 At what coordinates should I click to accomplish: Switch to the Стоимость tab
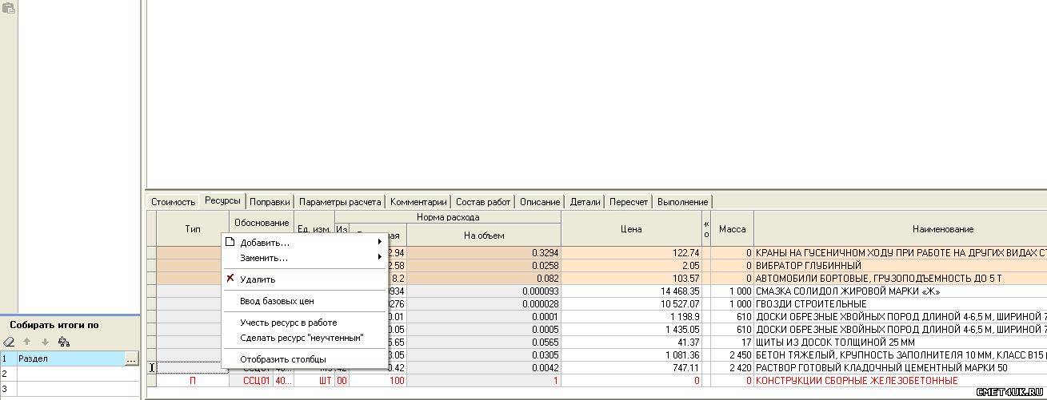point(173,202)
